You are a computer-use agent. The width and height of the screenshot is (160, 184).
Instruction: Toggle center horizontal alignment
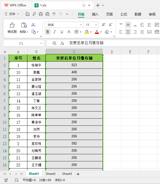click(x=128, y=32)
